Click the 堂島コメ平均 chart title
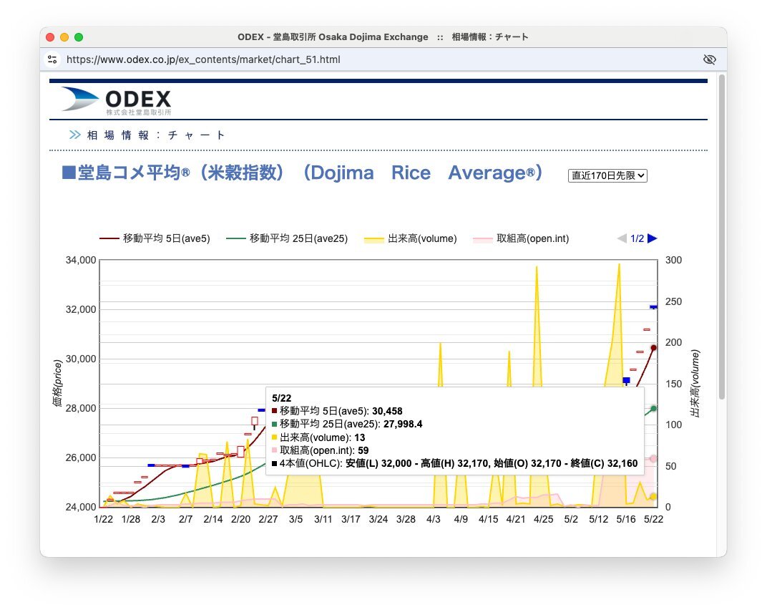767x610 pixels. pos(302,173)
